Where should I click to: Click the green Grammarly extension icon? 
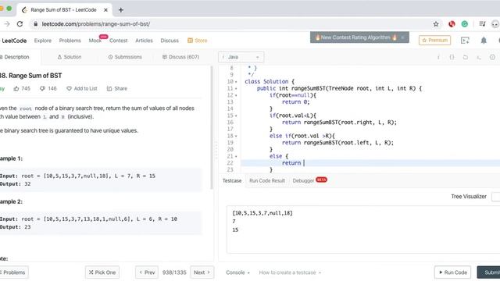pos(465,24)
